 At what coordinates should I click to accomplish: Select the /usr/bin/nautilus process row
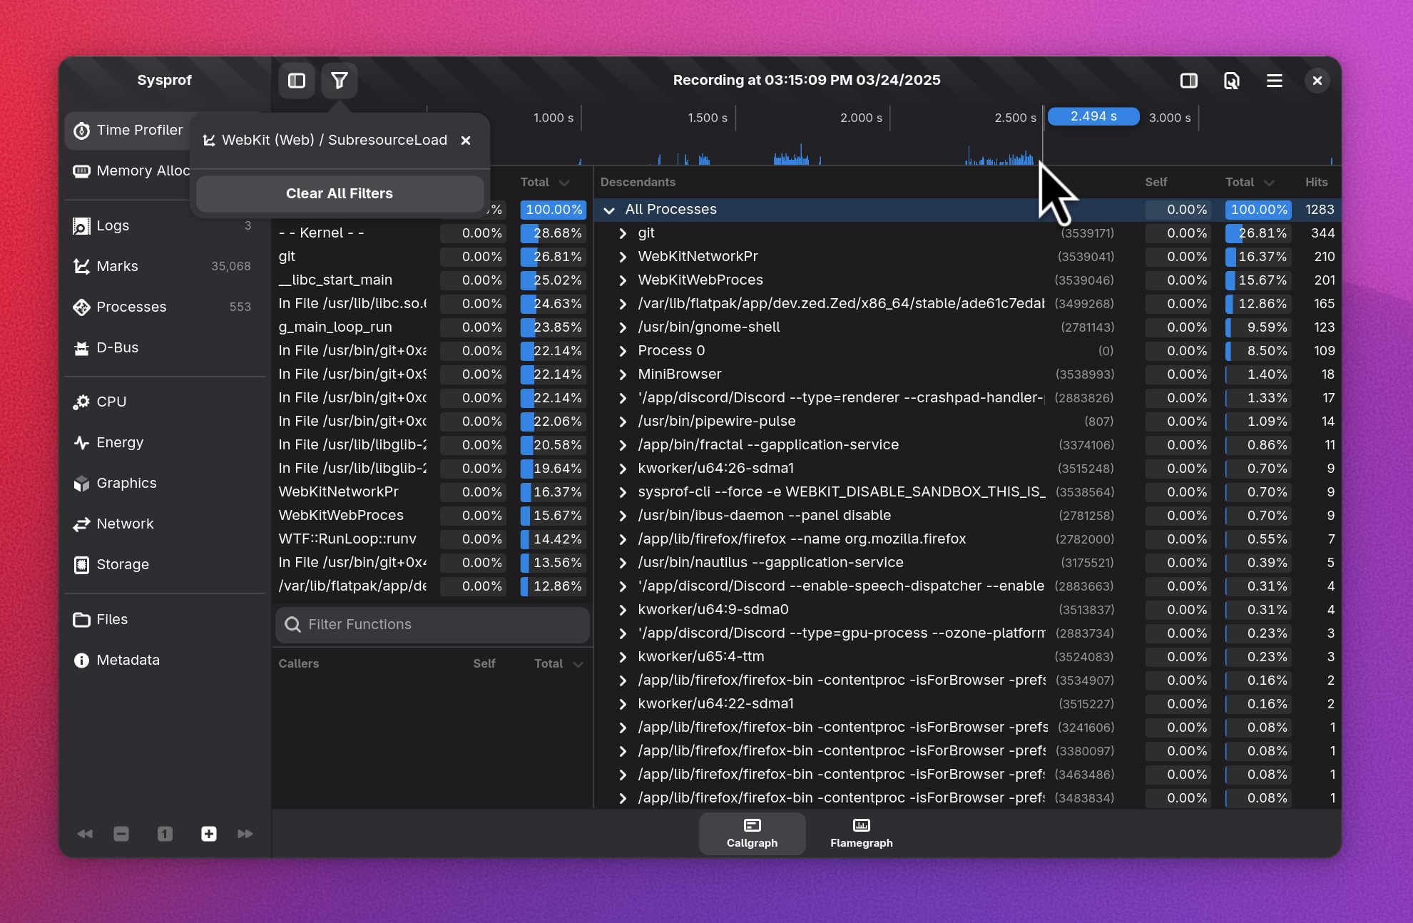point(968,563)
